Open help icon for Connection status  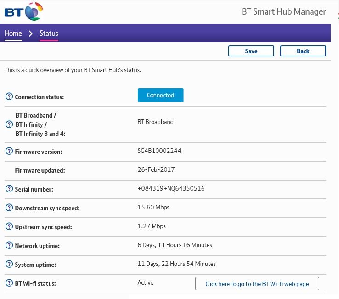pyautogui.click(x=9, y=96)
